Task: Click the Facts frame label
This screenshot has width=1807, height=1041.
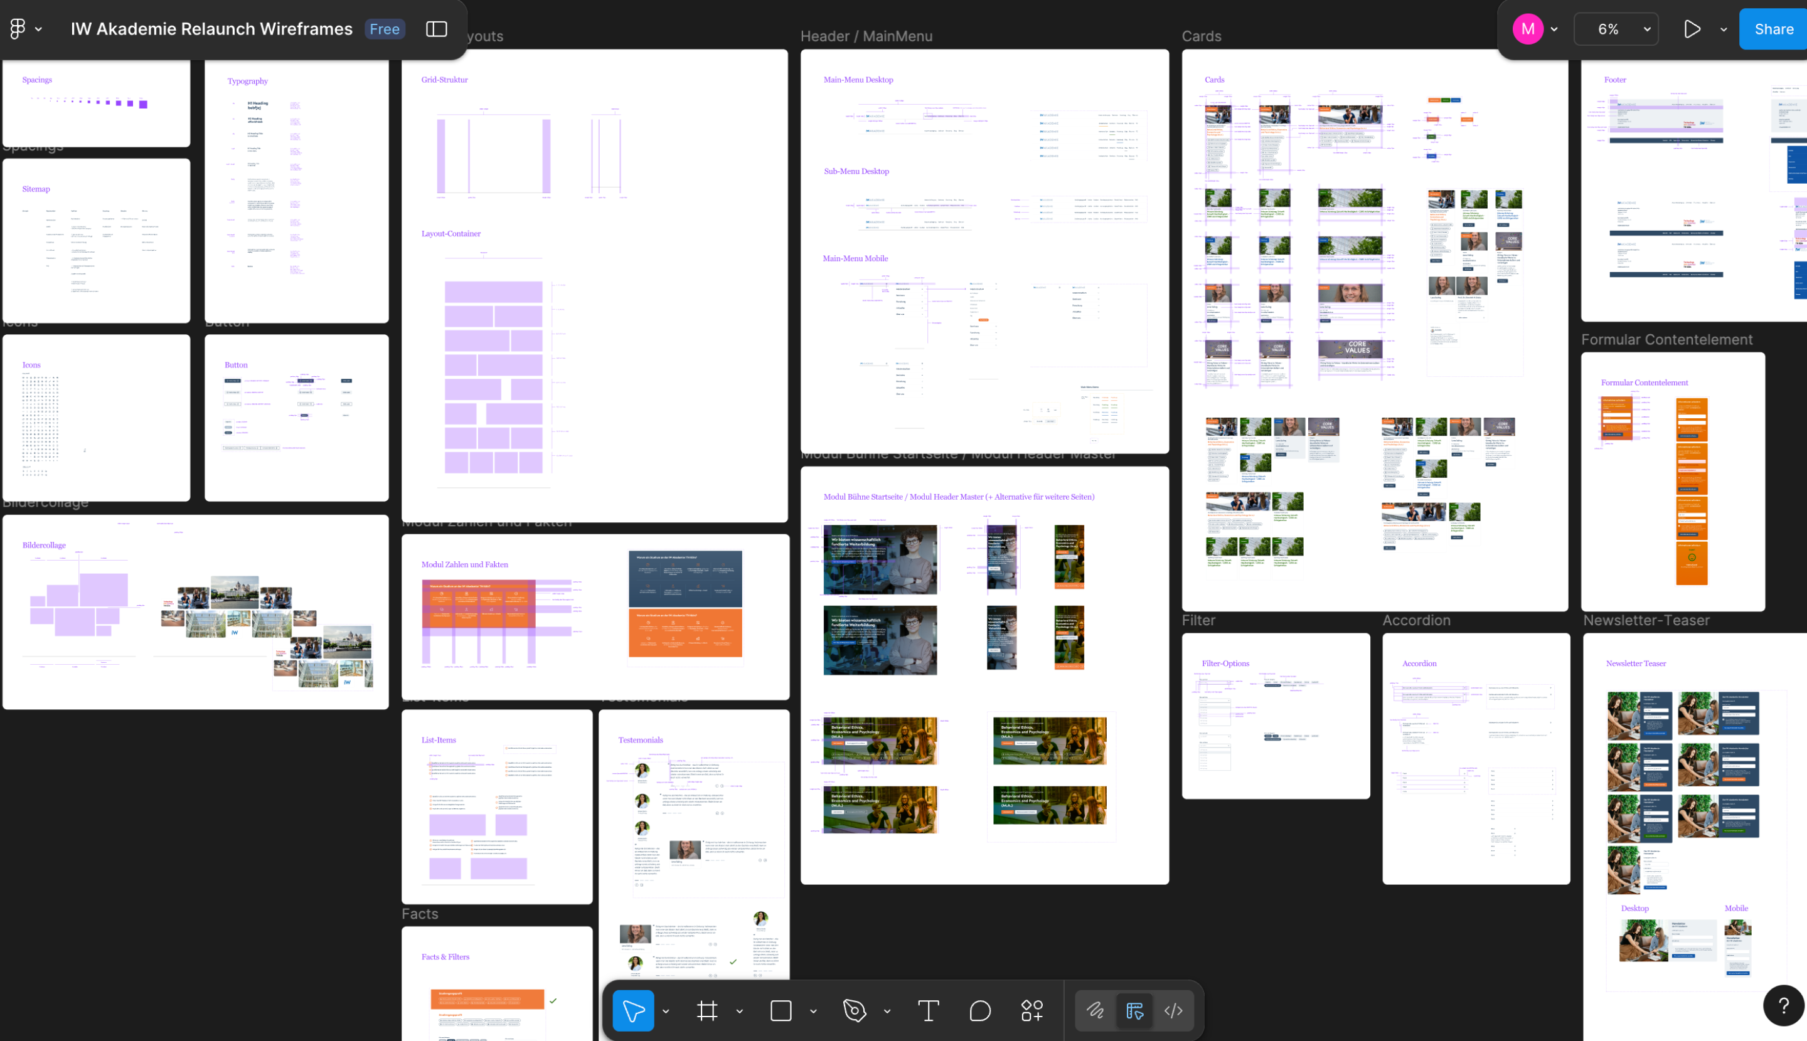Action: (x=420, y=914)
